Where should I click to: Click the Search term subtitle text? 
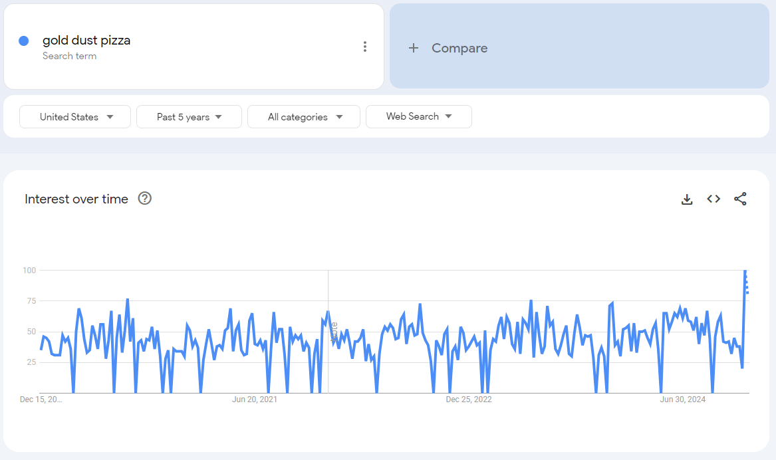click(69, 56)
